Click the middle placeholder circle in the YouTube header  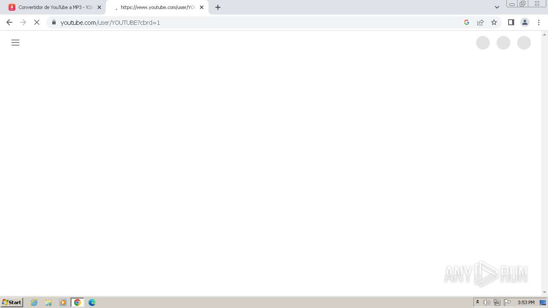pyautogui.click(x=503, y=43)
